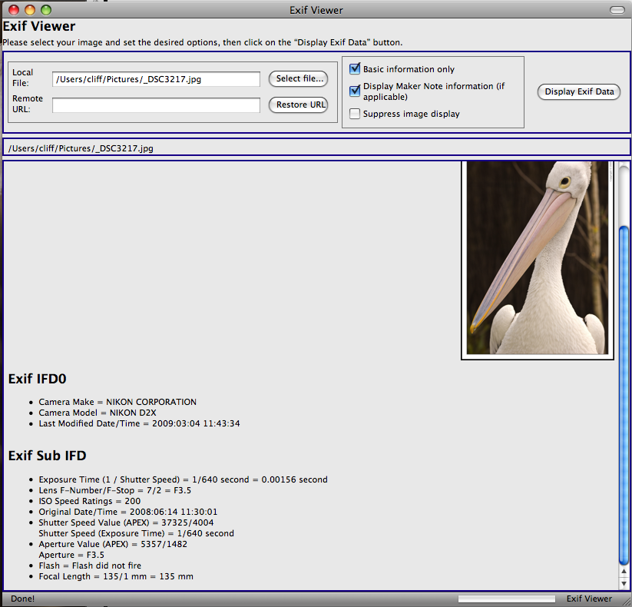The width and height of the screenshot is (632, 607).
Task: Click the scrollbar down arrow
Action: (x=624, y=582)
